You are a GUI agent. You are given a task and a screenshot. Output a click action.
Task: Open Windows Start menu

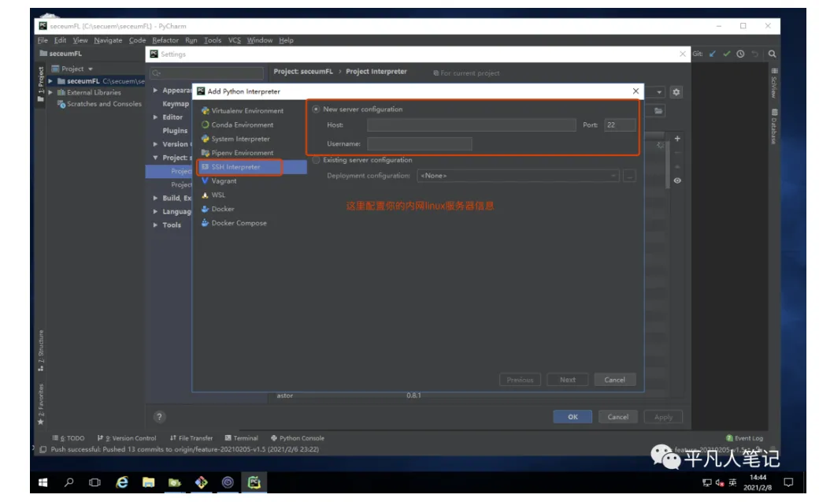43,482
